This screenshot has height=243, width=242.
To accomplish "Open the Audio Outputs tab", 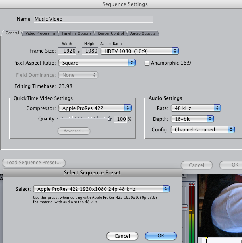I will (x=143, y=33).
